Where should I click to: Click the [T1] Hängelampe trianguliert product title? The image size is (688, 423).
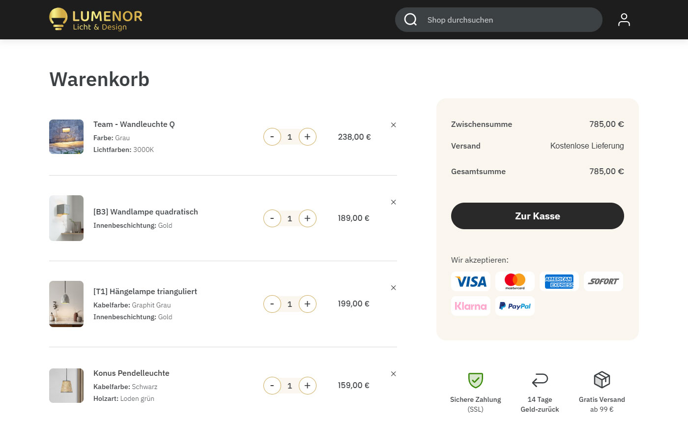click(145, 292)
